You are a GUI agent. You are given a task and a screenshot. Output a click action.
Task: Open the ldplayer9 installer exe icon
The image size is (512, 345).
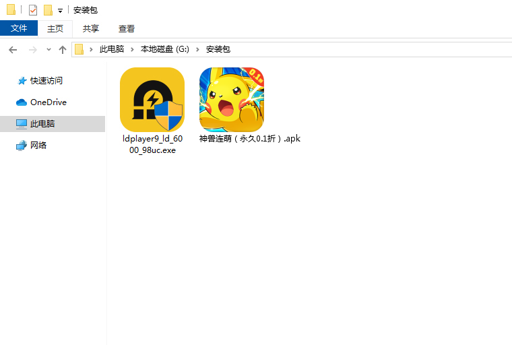(x=152, y=99)
